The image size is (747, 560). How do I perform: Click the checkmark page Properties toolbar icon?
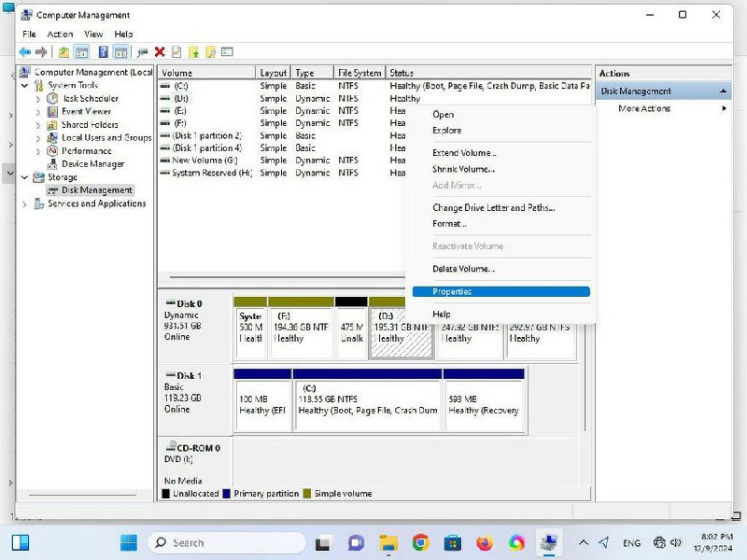point(176,52)
